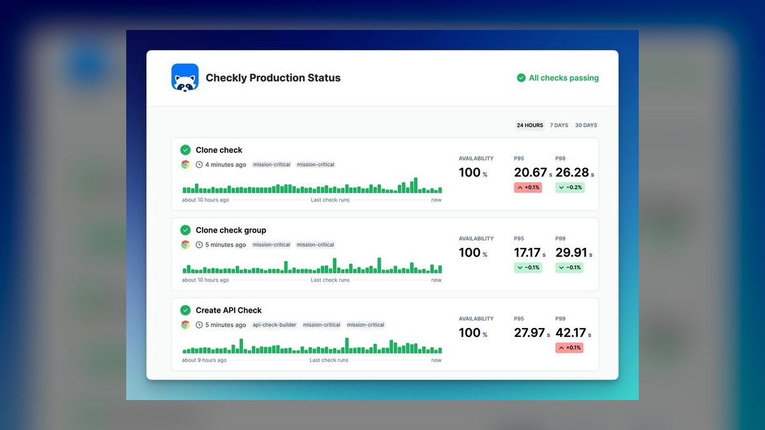The image size is (765, 430).
Task: Click first mission-critical tag in Clone check
Action: tap(272, 164)
